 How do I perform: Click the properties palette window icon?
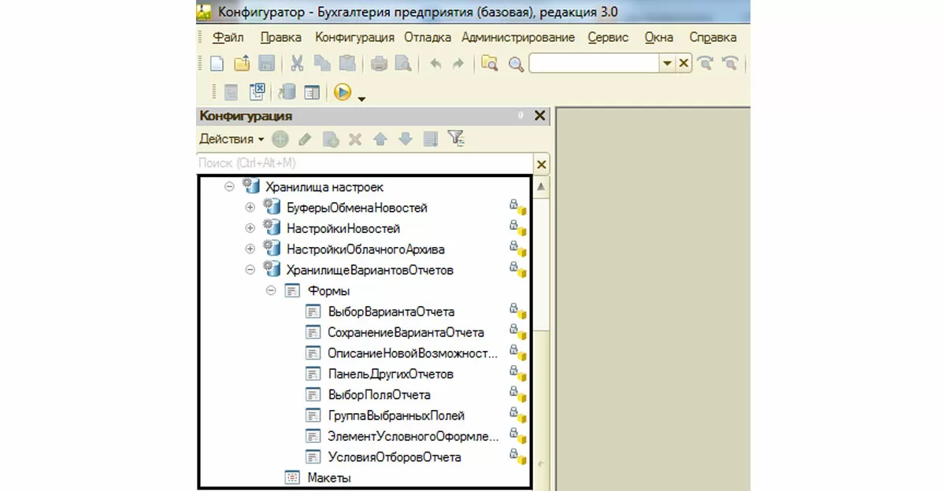313,92
